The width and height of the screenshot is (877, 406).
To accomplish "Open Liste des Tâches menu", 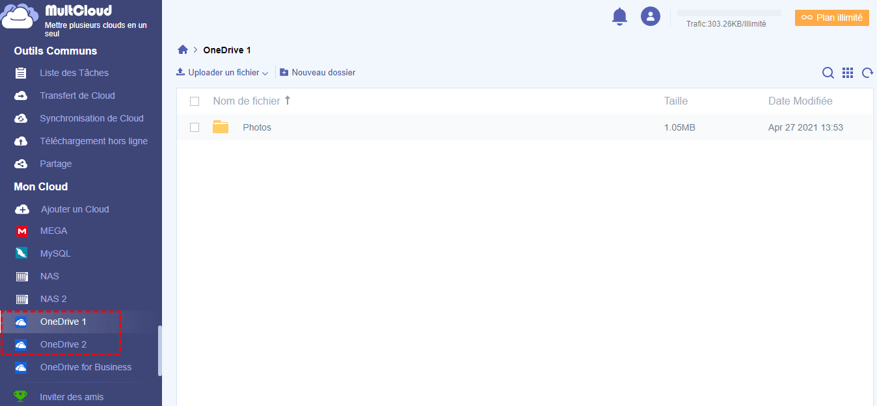I will pos(74,73).
